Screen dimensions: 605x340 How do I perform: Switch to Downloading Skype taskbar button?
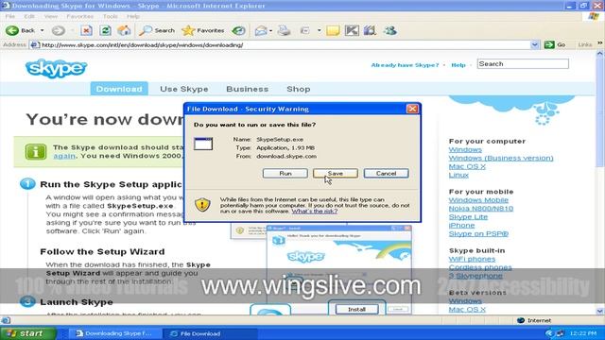coord(114,333)
